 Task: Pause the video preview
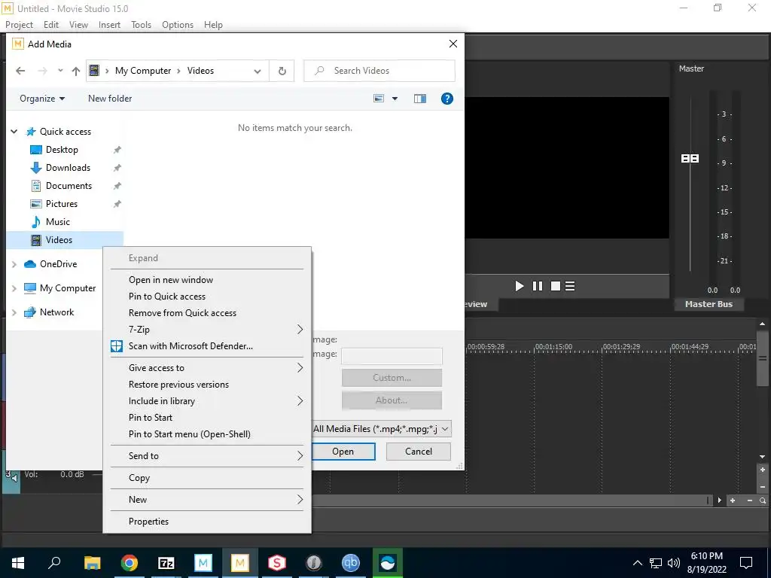coord(538,286)
